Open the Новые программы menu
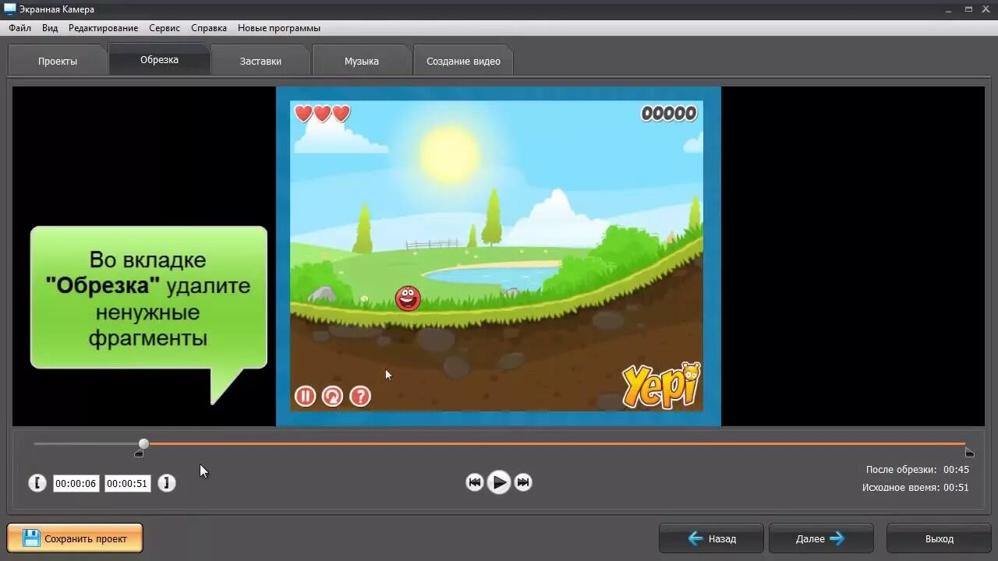The image size is (998, 561). coord(279,27)
